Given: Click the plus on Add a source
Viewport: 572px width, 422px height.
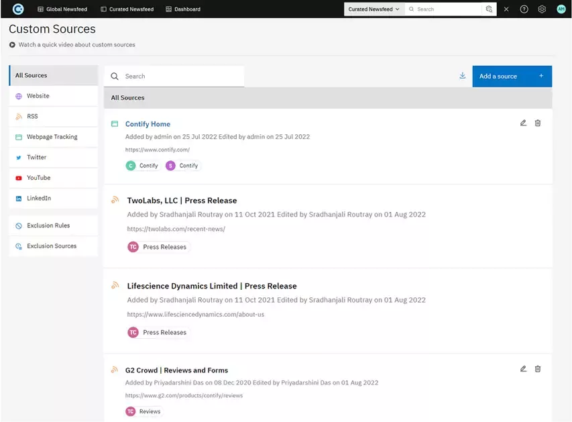Looking at the screenshot, I should (541, 76).
